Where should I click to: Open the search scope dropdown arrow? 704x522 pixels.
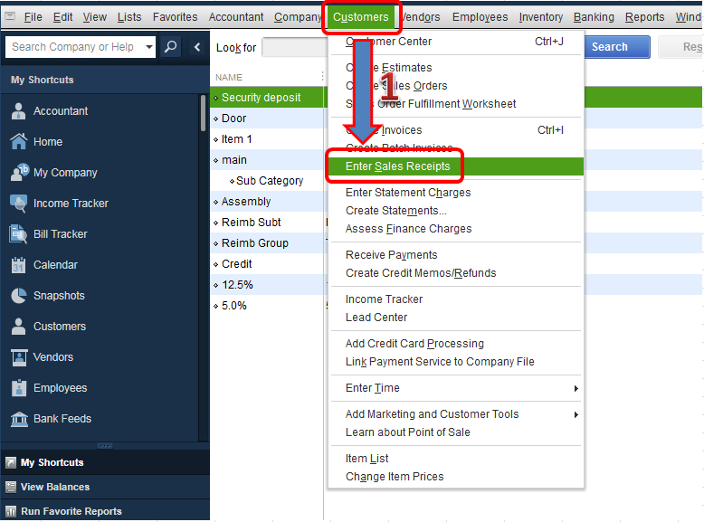tap(149, 47)
